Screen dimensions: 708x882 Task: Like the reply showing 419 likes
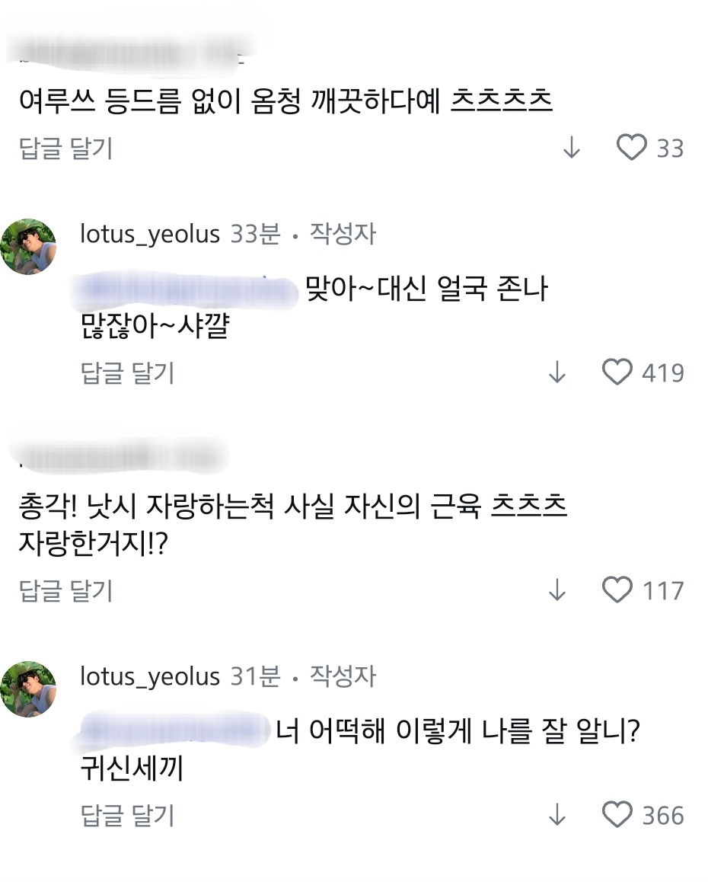(617, 372)
